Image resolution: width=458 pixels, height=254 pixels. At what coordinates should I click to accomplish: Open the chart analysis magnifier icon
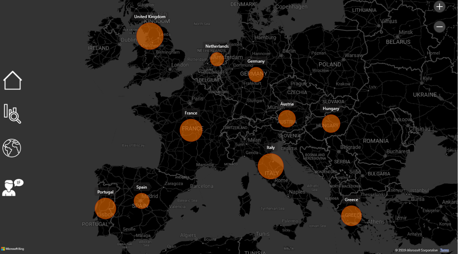coord(13,113)
